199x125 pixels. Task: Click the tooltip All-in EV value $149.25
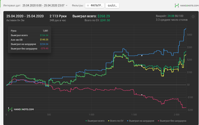pos(44,40)
